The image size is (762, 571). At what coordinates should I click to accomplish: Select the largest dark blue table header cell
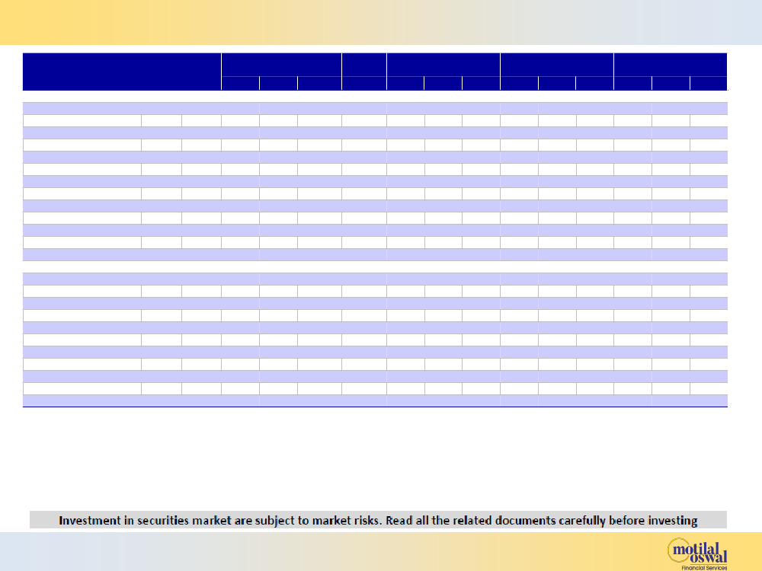tap(122, 72)
